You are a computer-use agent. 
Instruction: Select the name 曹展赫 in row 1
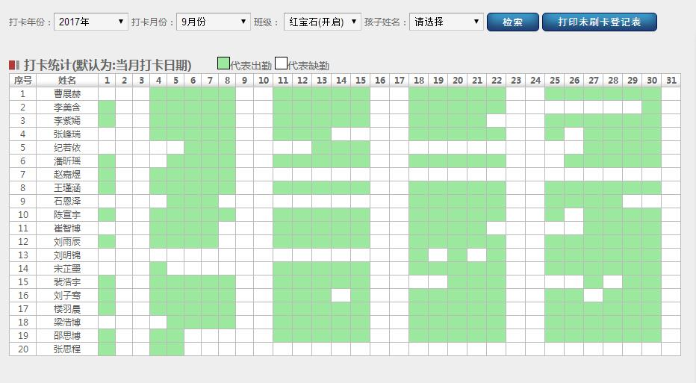(x=67, y=93)
